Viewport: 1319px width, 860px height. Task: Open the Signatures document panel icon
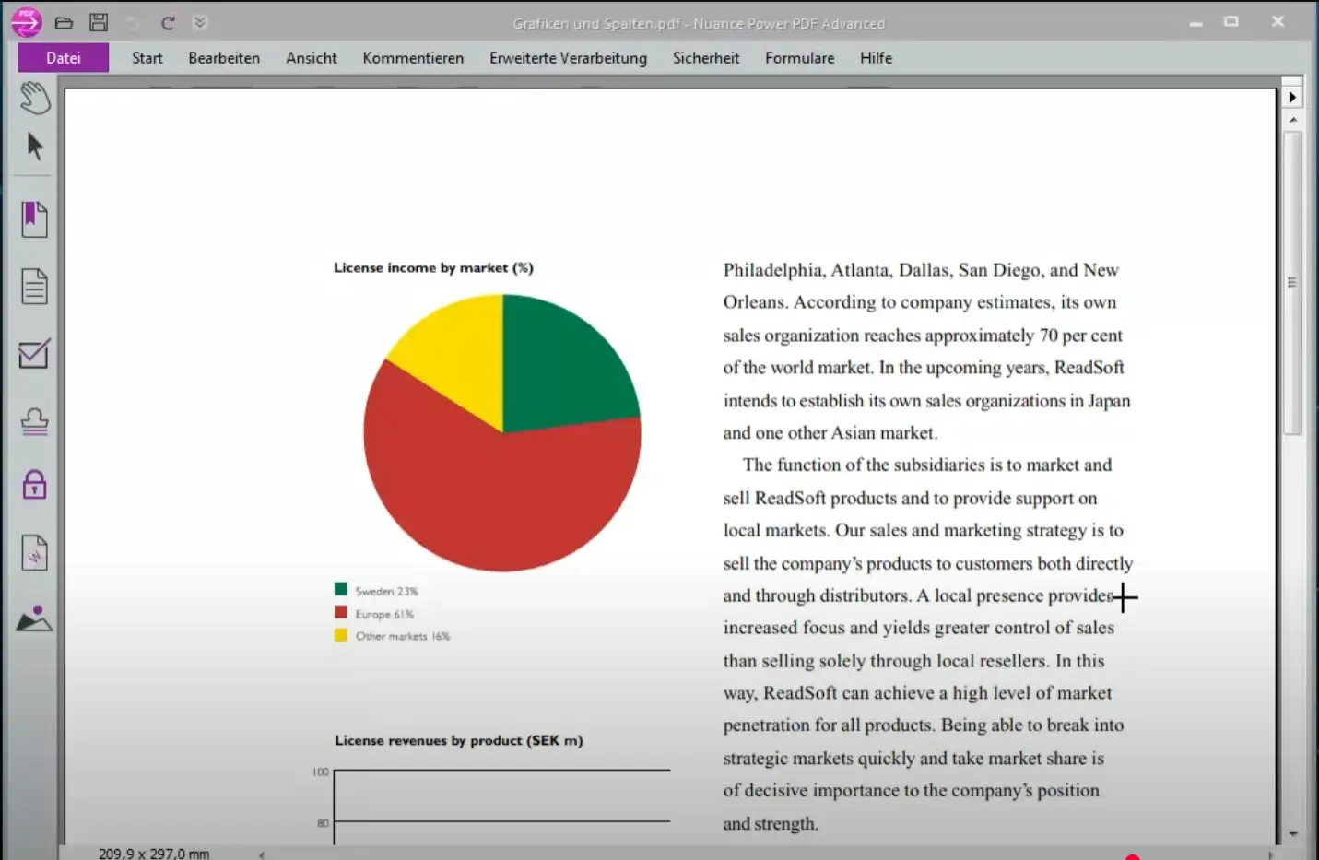coord(35,553)
